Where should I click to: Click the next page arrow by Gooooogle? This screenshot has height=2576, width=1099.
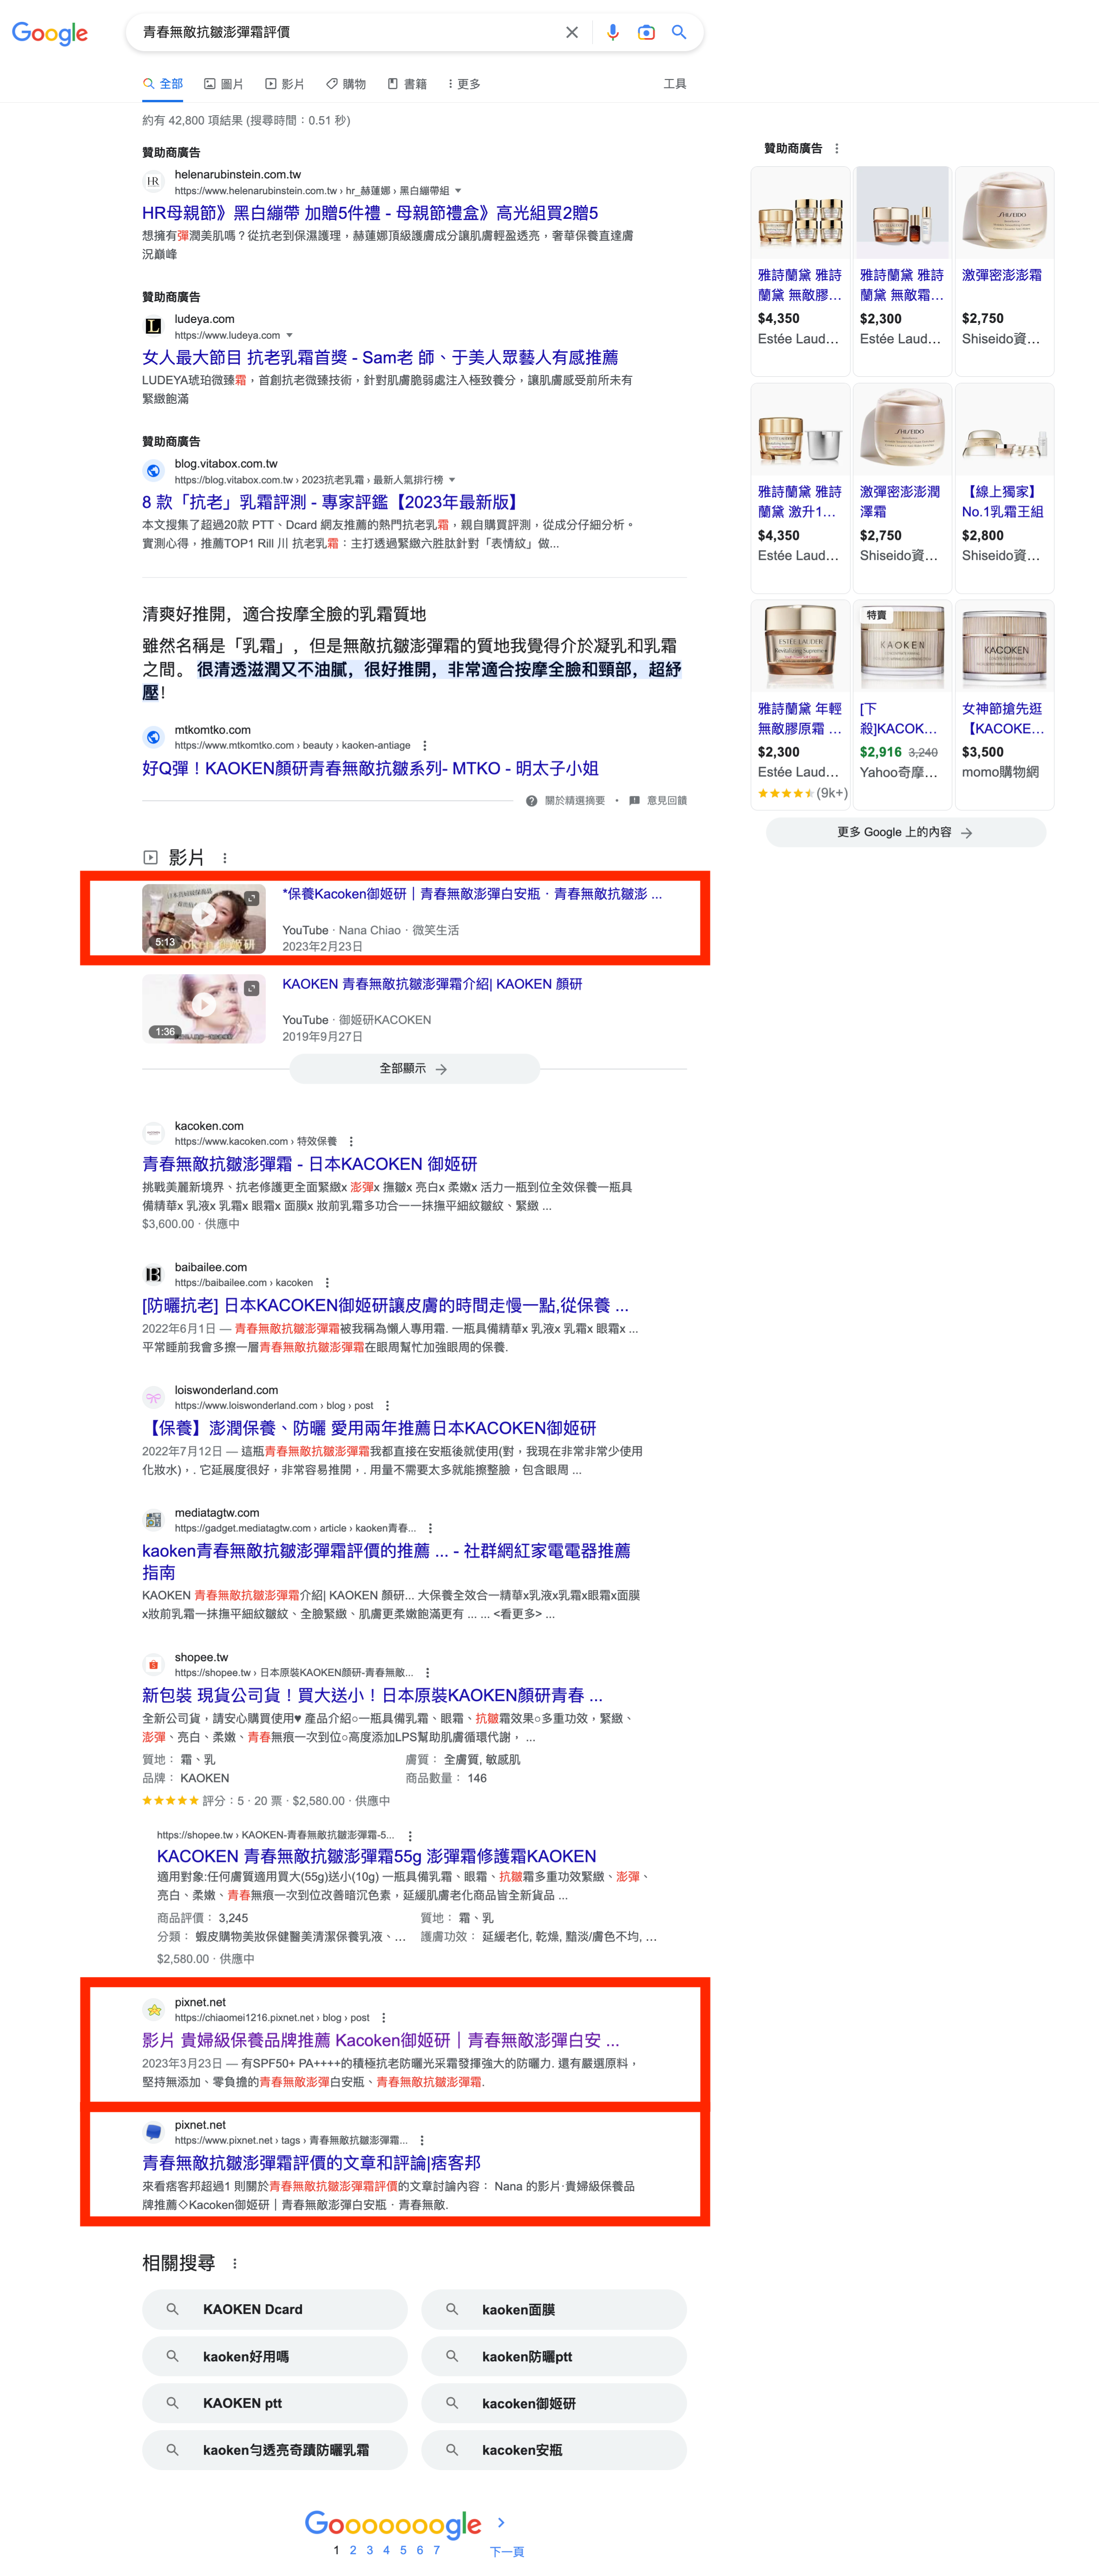click(501, 2523)
